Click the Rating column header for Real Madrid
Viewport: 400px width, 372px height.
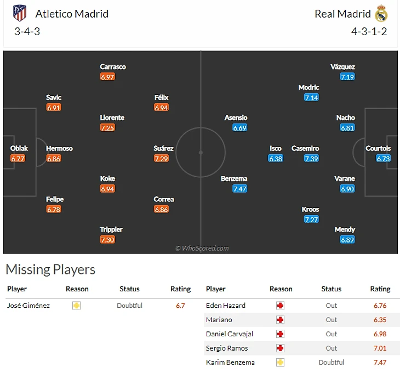(380, 289)
